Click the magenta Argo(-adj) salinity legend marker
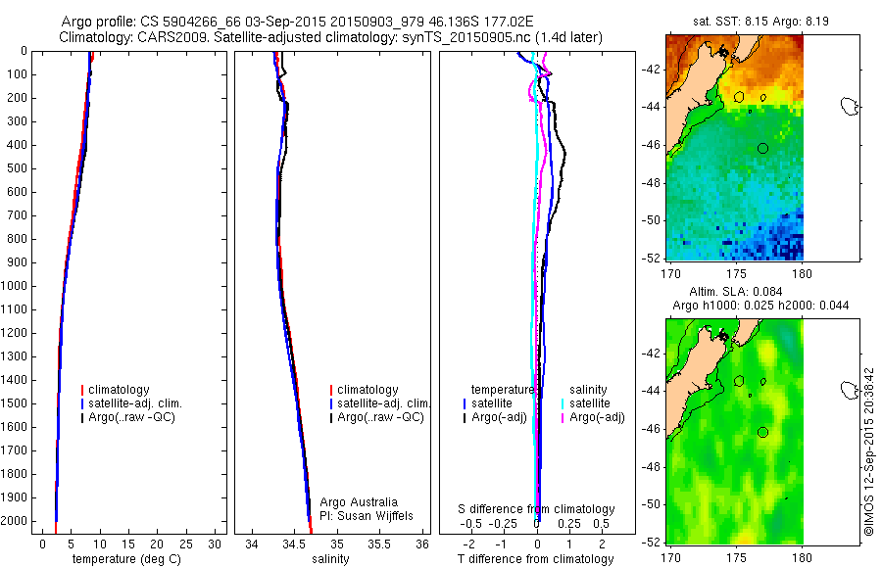This screenshot has width=882, height=568. [563, 418]
